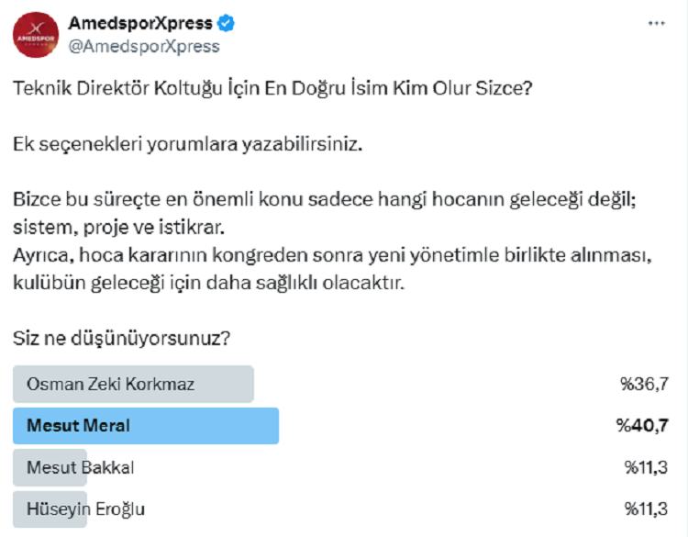688x537 pixels.
Task: Click the @AmedsporXpress handle
Action: [144, 47]
